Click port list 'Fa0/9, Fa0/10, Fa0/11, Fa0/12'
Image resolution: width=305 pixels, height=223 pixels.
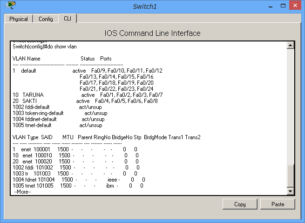[x=127, y=71]
